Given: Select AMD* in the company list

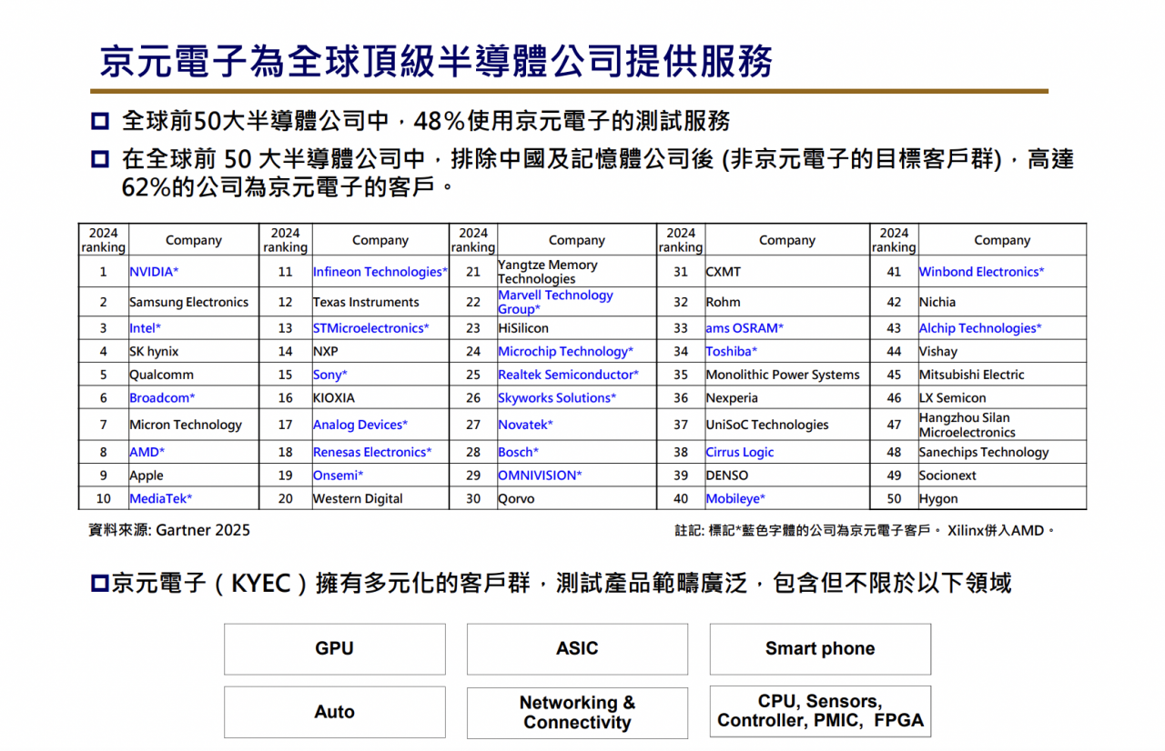Looking at the screenshot, I should 193,452.
